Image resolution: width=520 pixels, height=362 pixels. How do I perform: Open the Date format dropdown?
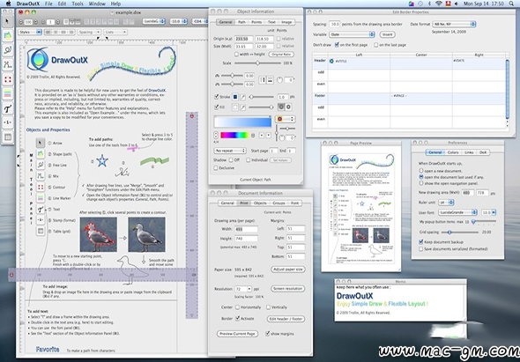(454, 24)
